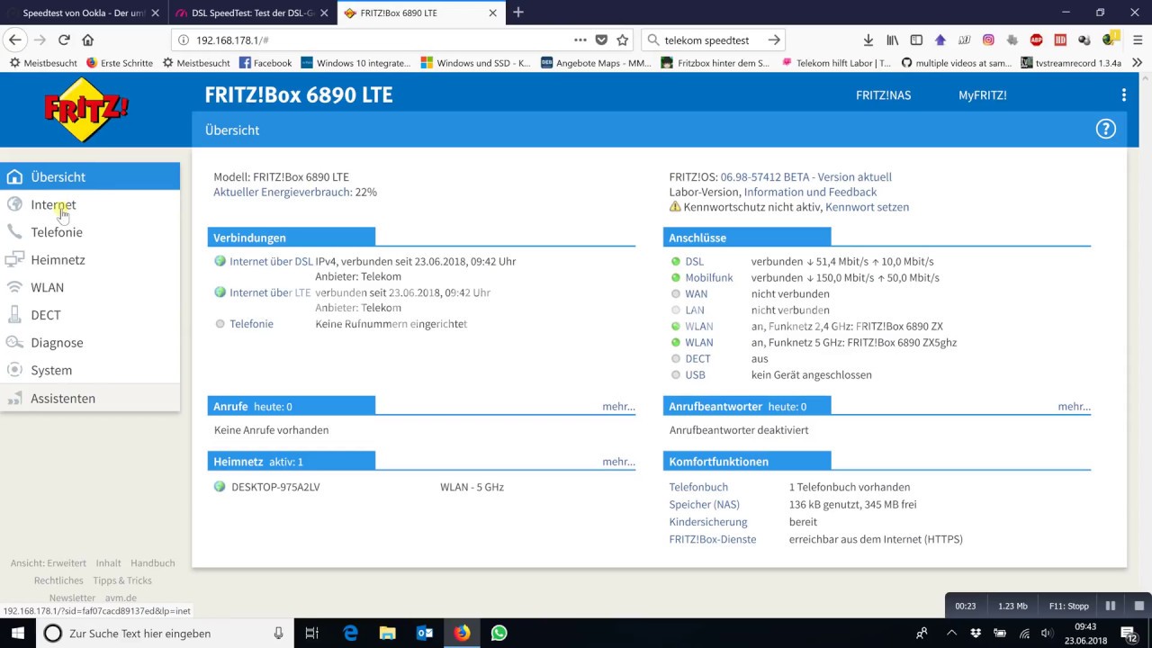Click Kennwort setzen link

click(x=867, y=207)
